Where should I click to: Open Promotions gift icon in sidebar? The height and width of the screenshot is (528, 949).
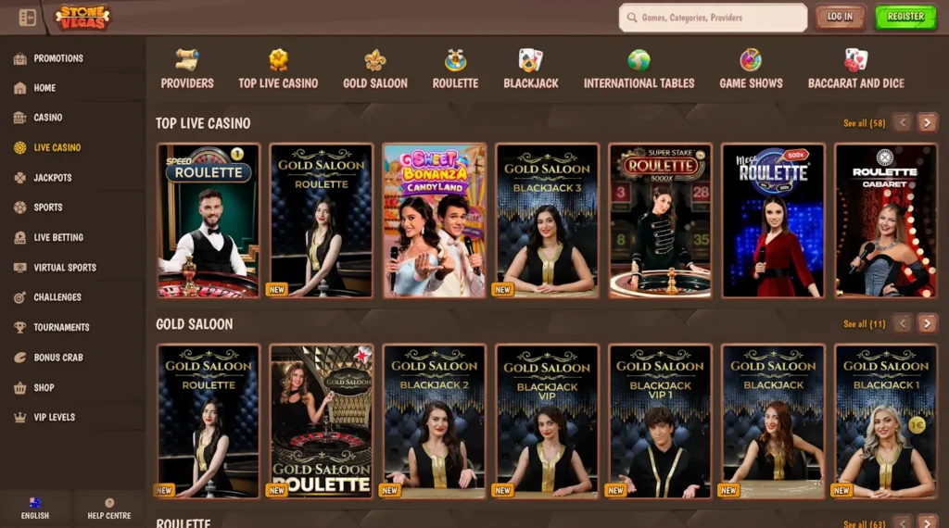click(20, 58)
